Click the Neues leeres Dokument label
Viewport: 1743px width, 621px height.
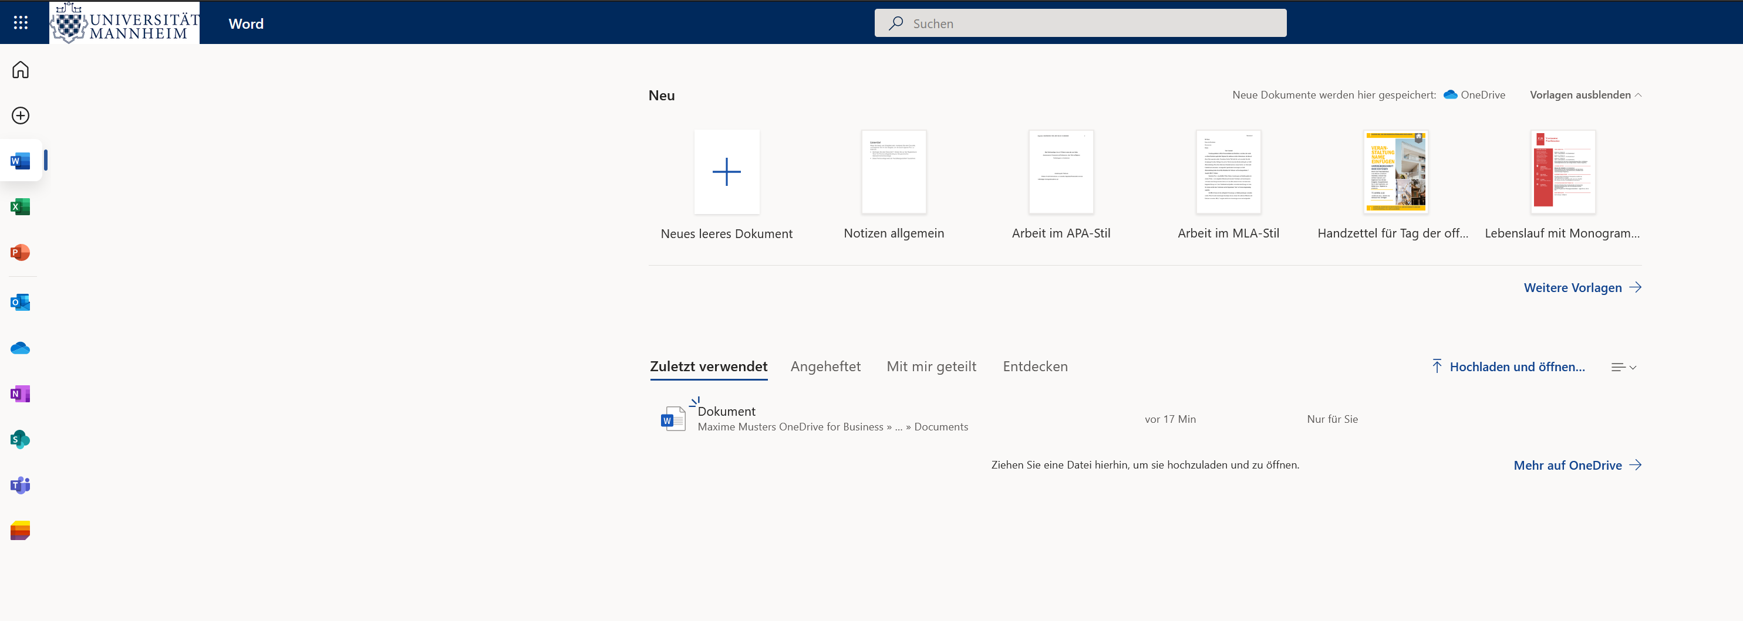click(727, 234)
